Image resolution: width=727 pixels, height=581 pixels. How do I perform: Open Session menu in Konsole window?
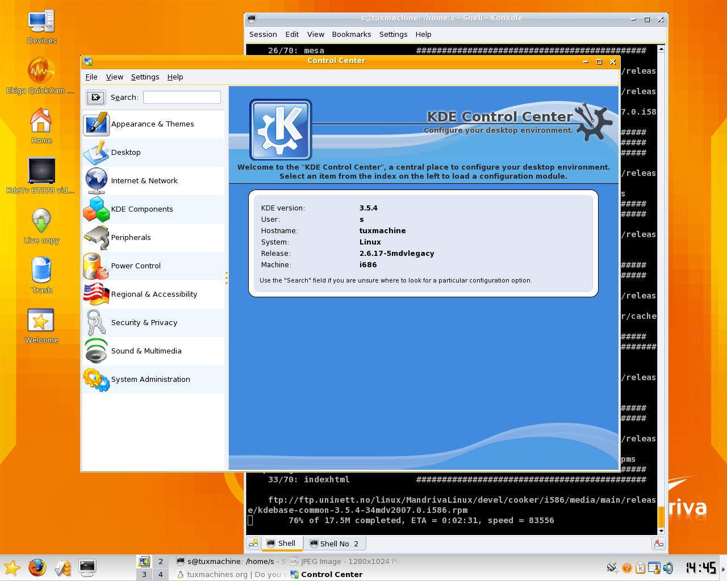(x=264, y=35)
